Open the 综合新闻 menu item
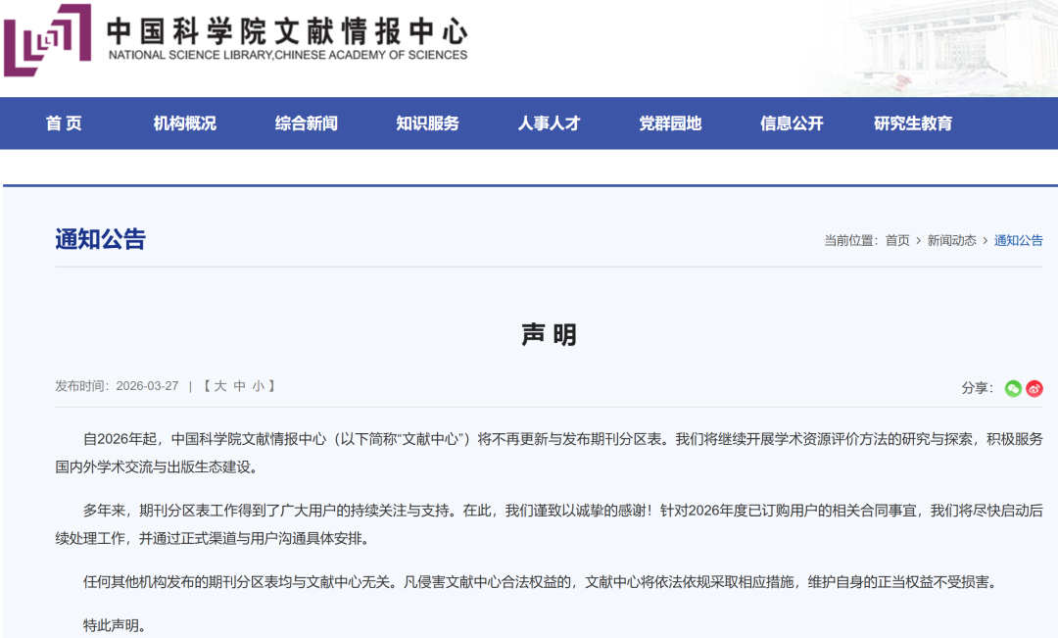 click(x=308, y=123)
